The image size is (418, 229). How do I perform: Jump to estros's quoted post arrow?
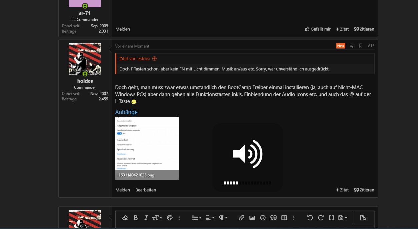coord(154,58)
